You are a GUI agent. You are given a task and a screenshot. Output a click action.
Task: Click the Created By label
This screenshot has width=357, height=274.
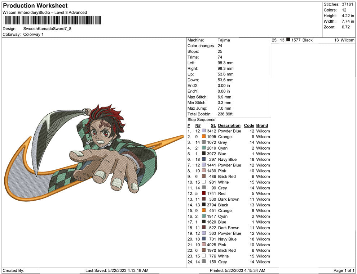point(13,270)
